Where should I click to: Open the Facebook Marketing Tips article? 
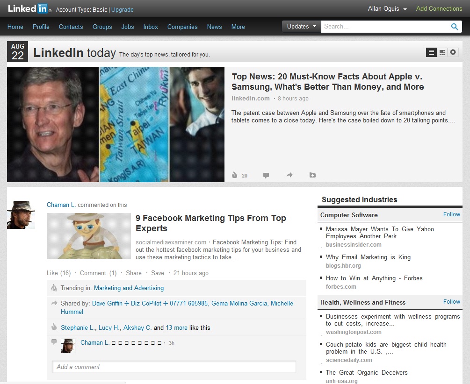pos(211,218)
